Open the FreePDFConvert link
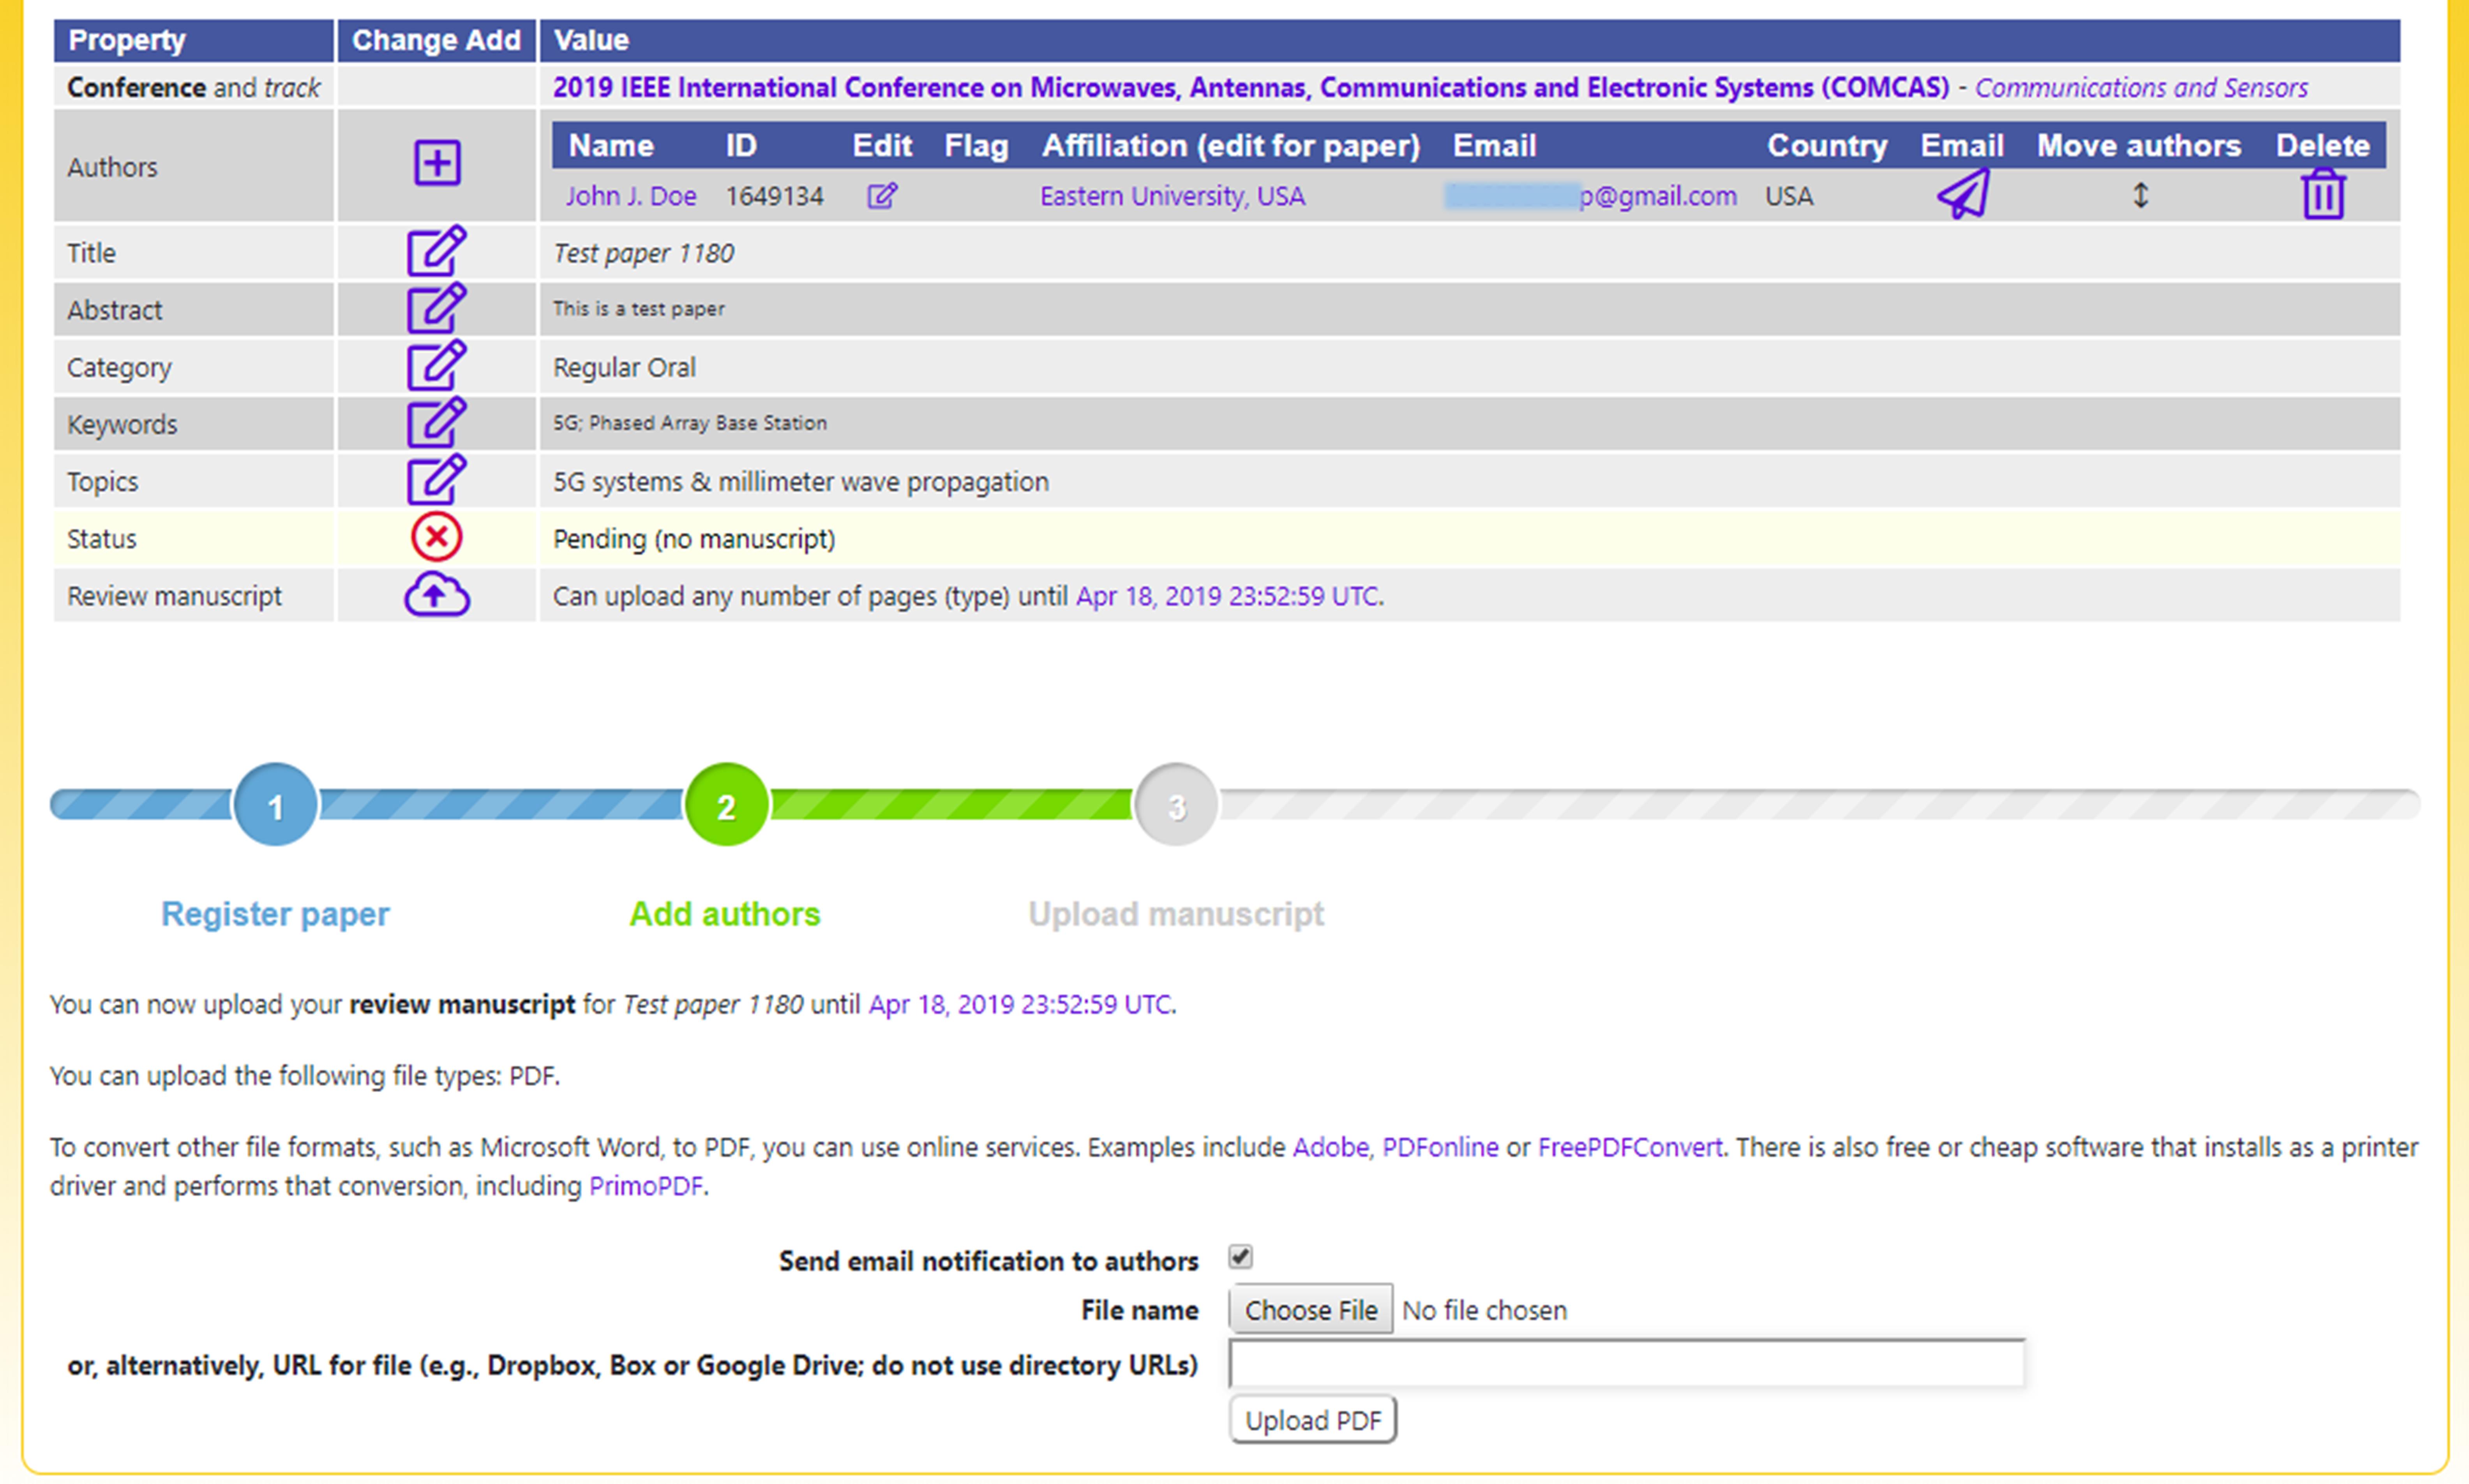2469x1484 pixels. [1630, 1147]
